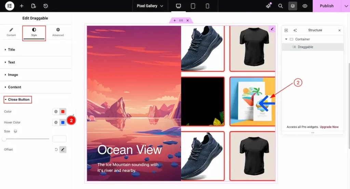Click the Add Element plus icon
The height and width of the screenshot is (189, 350).
pyautogui.click(x=22, y=6)
